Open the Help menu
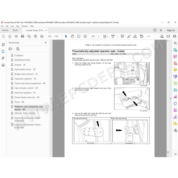The height and width of the screenshot is (178, 178). (32, 26)
